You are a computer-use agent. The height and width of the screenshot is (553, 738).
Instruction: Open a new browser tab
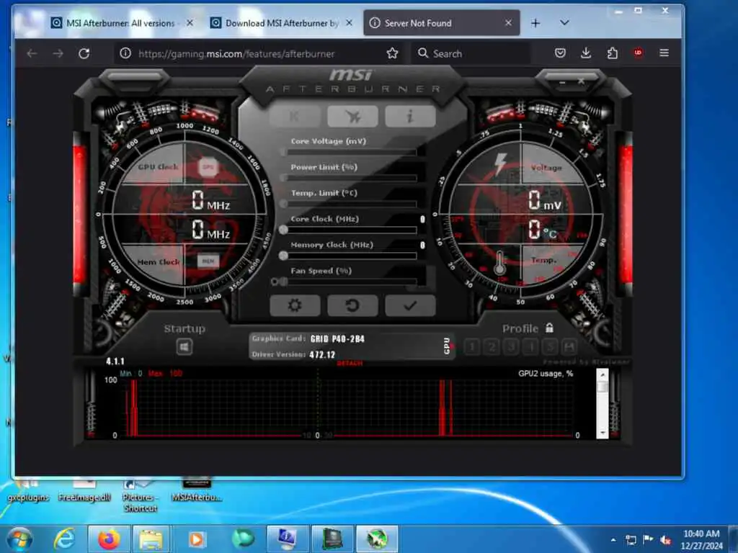(535, 23)
